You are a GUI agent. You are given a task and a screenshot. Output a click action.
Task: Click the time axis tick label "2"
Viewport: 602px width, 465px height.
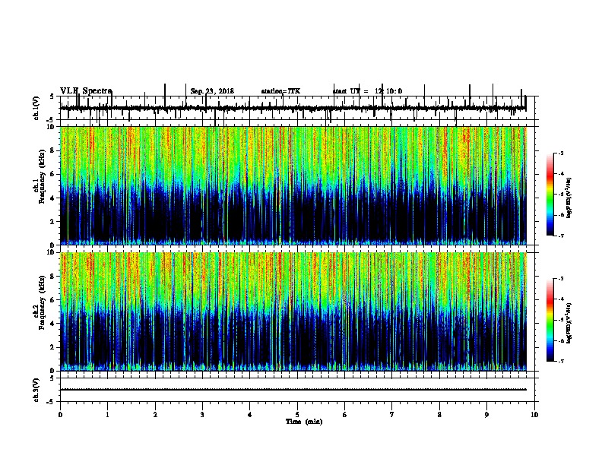[155, 415]
